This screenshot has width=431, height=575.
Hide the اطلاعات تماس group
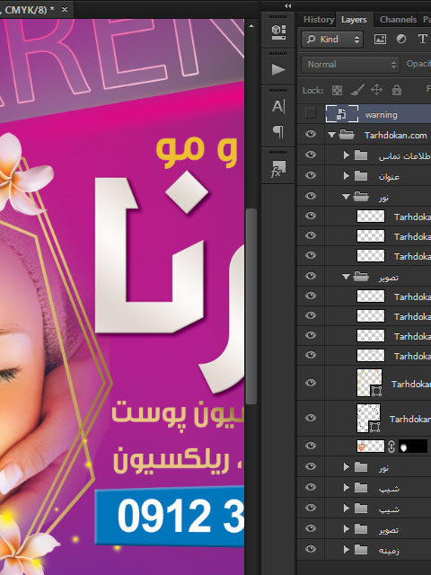click(311, 155)
